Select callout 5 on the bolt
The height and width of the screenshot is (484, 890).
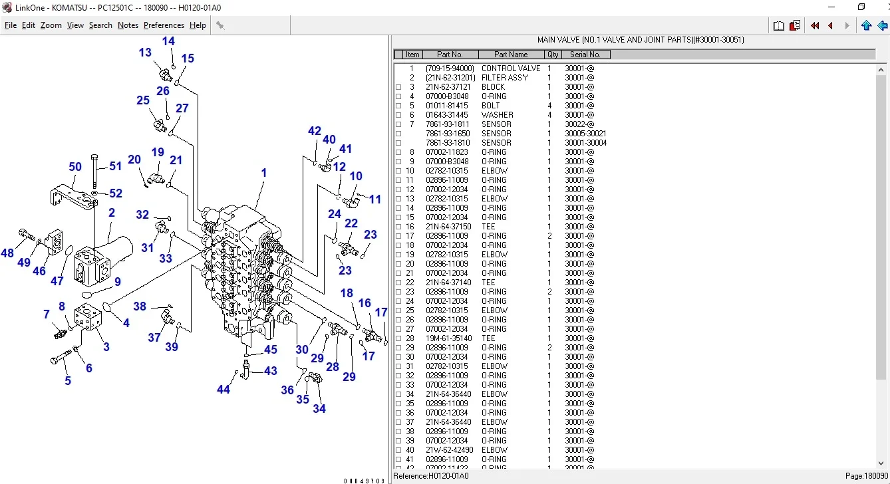[68, 381]
